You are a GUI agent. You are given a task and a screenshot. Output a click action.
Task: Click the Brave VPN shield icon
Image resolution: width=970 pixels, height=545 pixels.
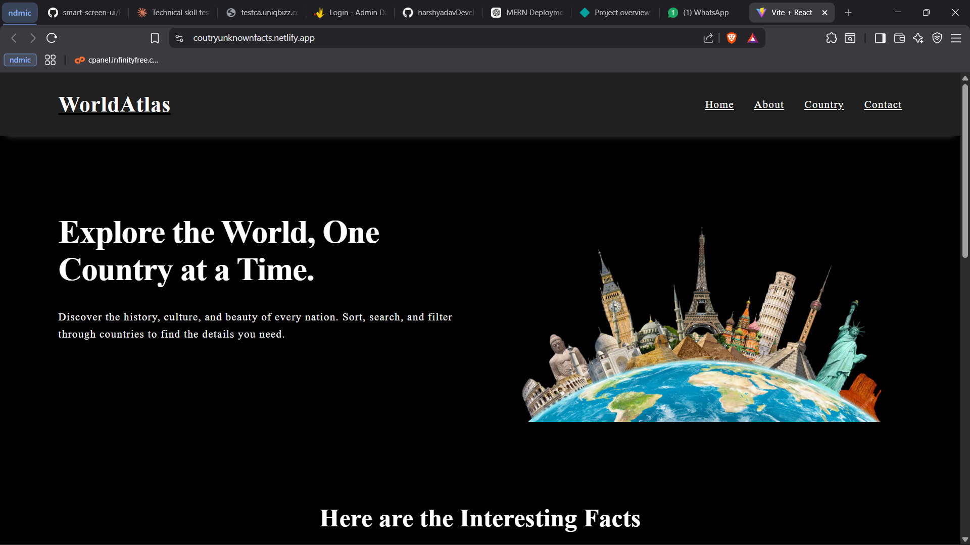[x=937, y=38]
